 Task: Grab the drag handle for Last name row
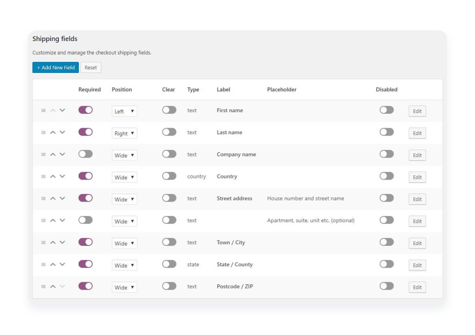[x=44, y=132]
